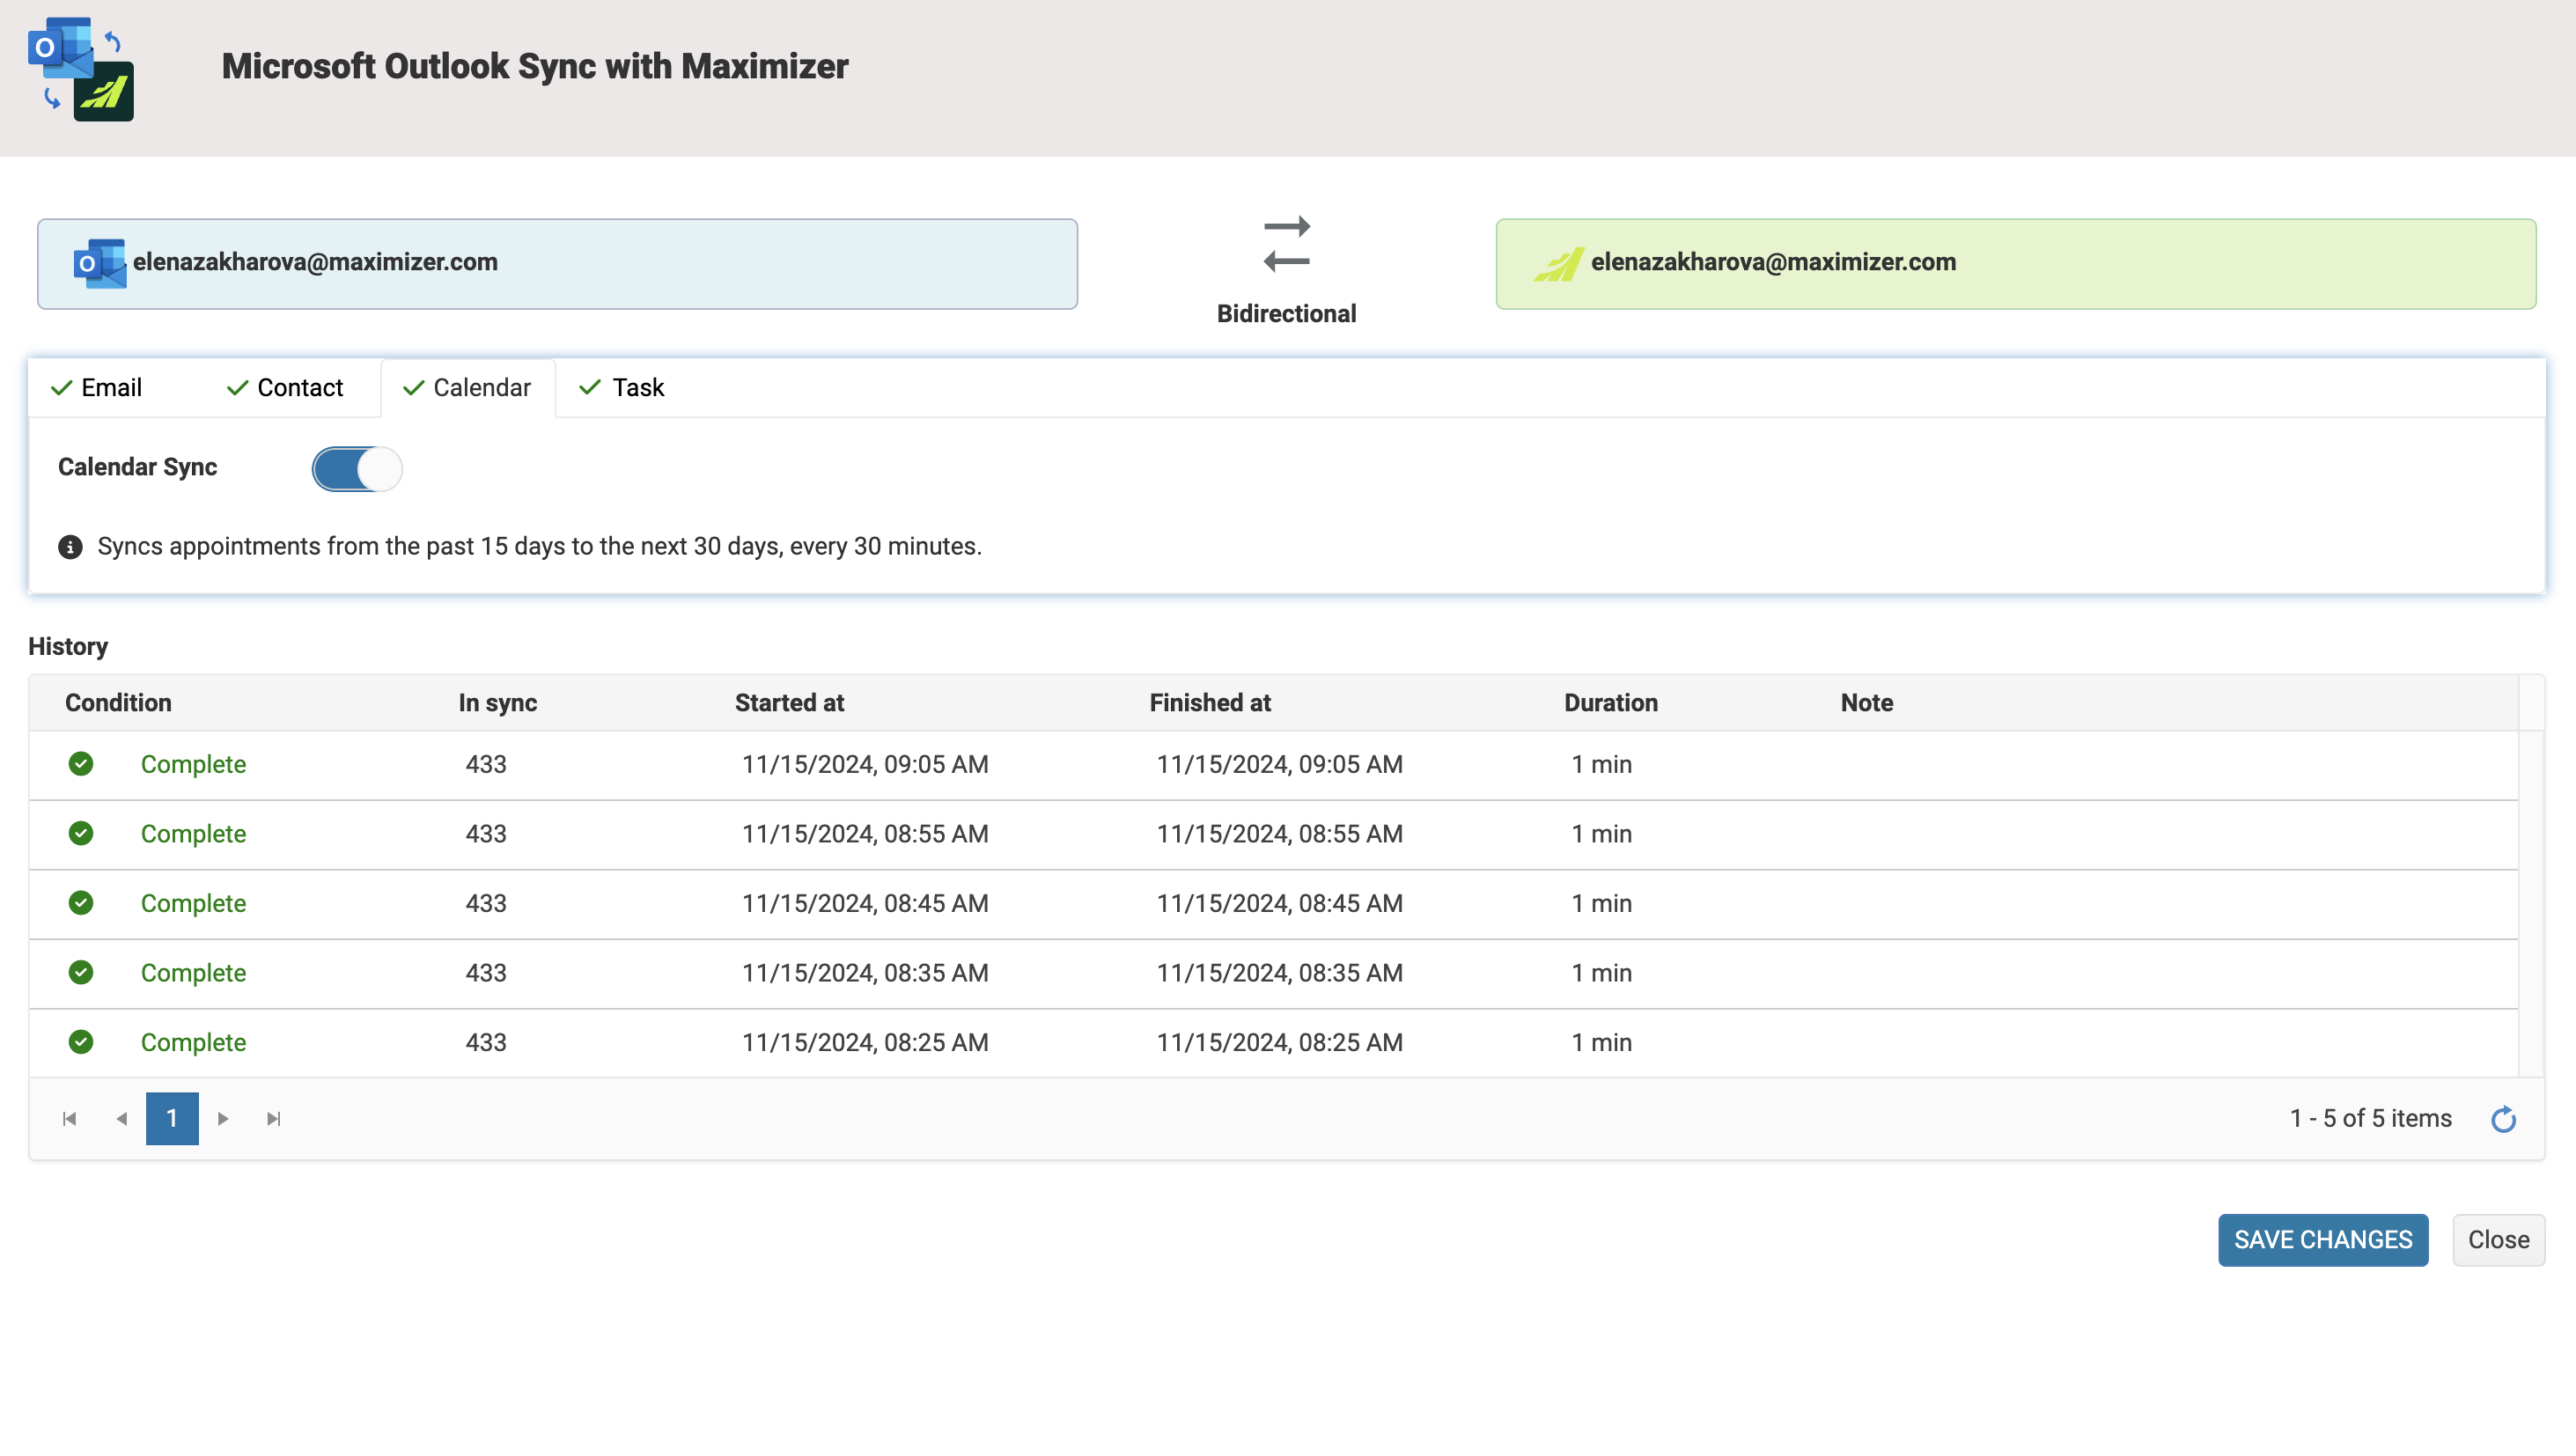Turn off the Calendar Sync toggle
Viewport: 2576px width, 1456px height.
point(357,469)
